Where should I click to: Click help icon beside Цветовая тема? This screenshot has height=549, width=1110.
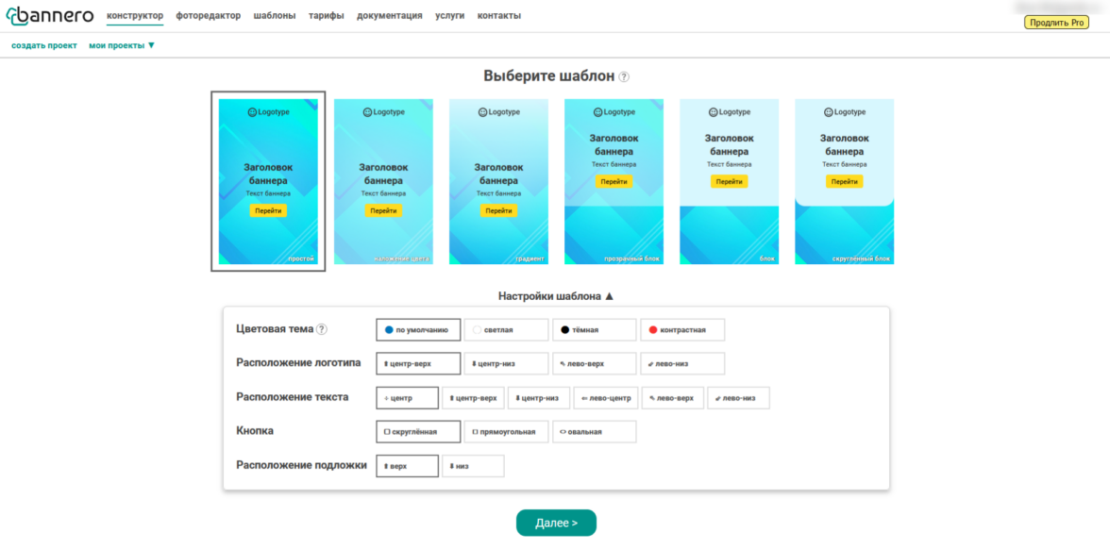click(322, 329)
